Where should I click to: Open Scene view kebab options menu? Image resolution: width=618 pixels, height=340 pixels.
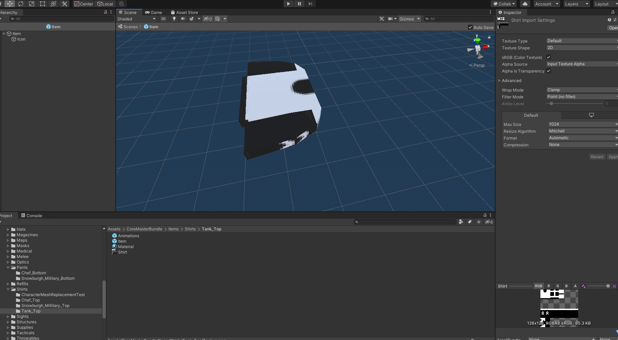[x=490, y=12]
